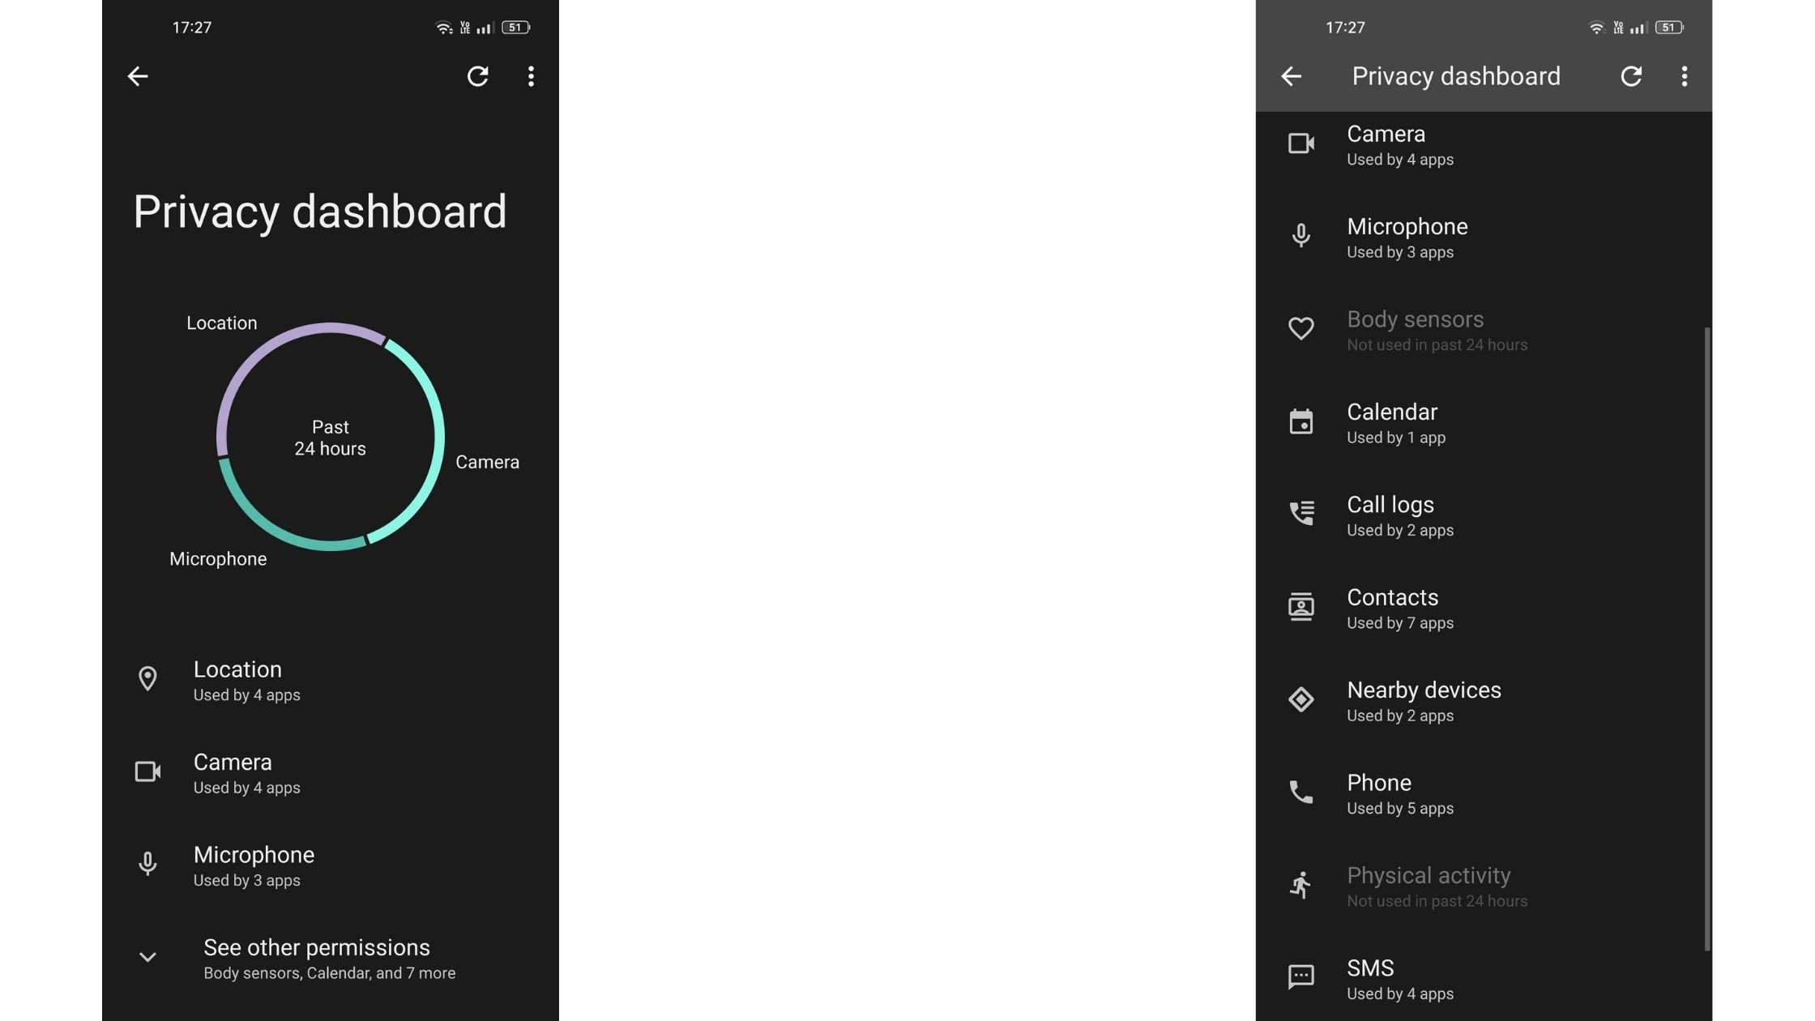Click the Contacts permission icon
The width and height of the screenshot is (1815, 1021).
pos(1301,607)
